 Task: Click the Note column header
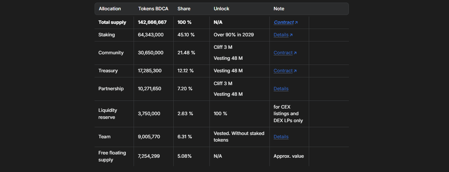(x=279, y=9)
